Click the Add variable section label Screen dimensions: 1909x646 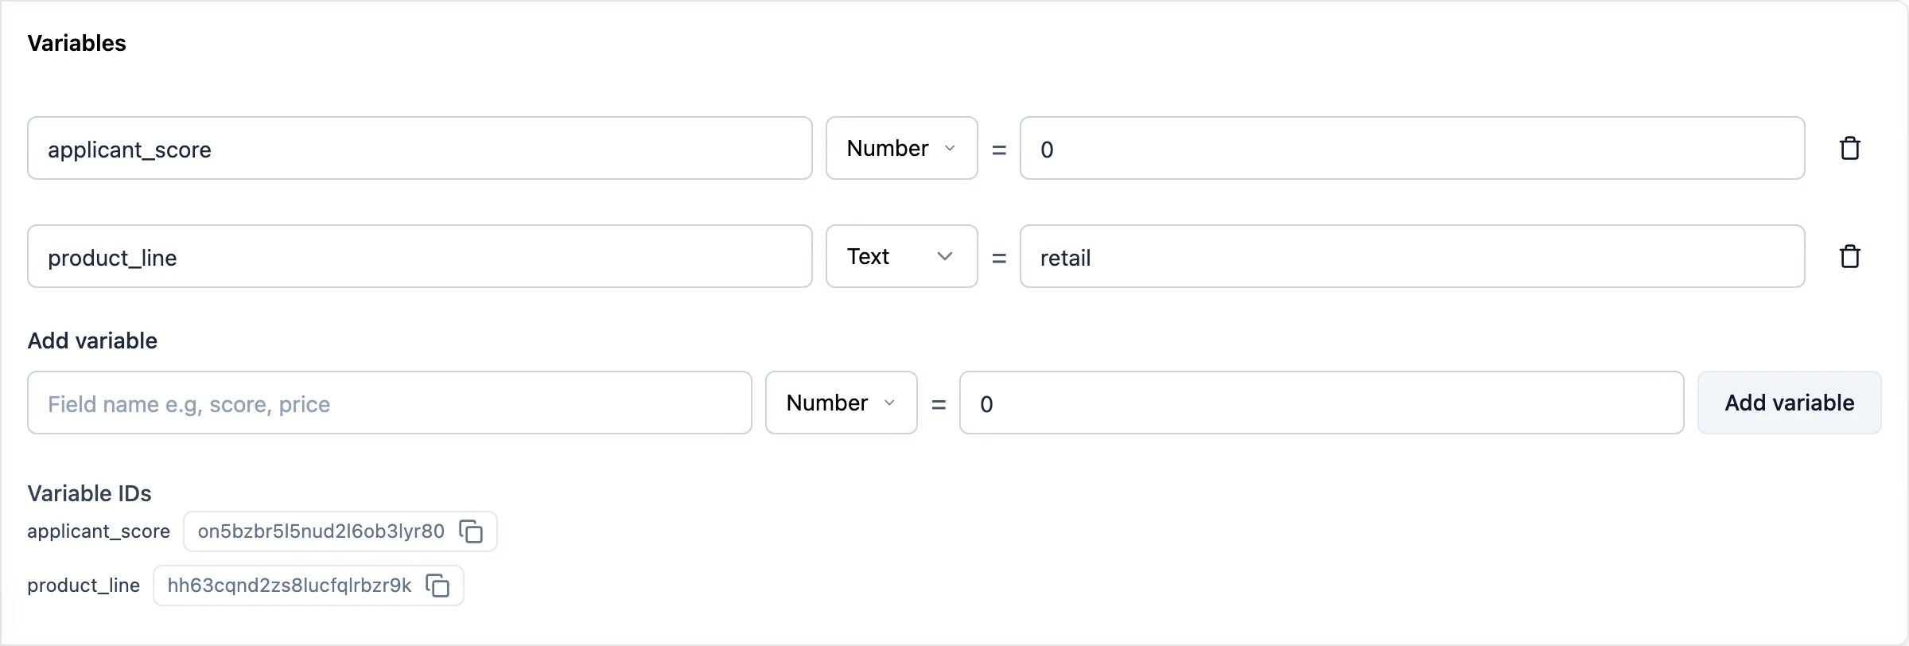[93, 341]
